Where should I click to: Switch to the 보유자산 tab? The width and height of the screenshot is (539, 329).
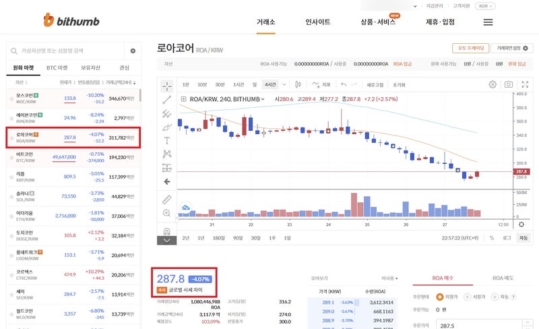tap(90, 68)
